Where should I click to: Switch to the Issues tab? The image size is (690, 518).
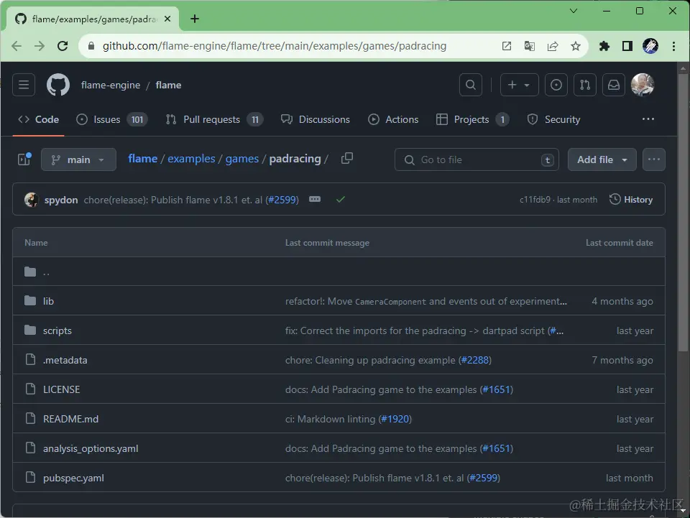112,119
